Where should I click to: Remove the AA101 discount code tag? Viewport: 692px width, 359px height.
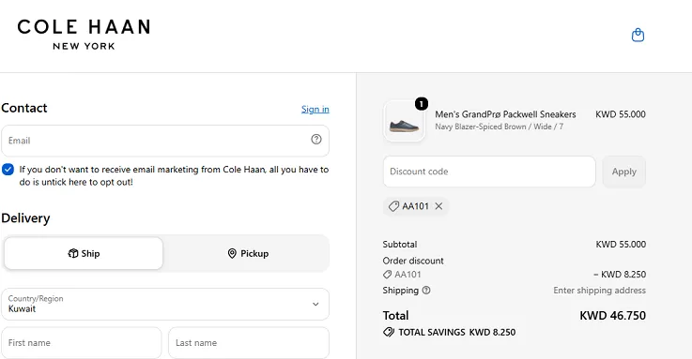tap(438, 206)
